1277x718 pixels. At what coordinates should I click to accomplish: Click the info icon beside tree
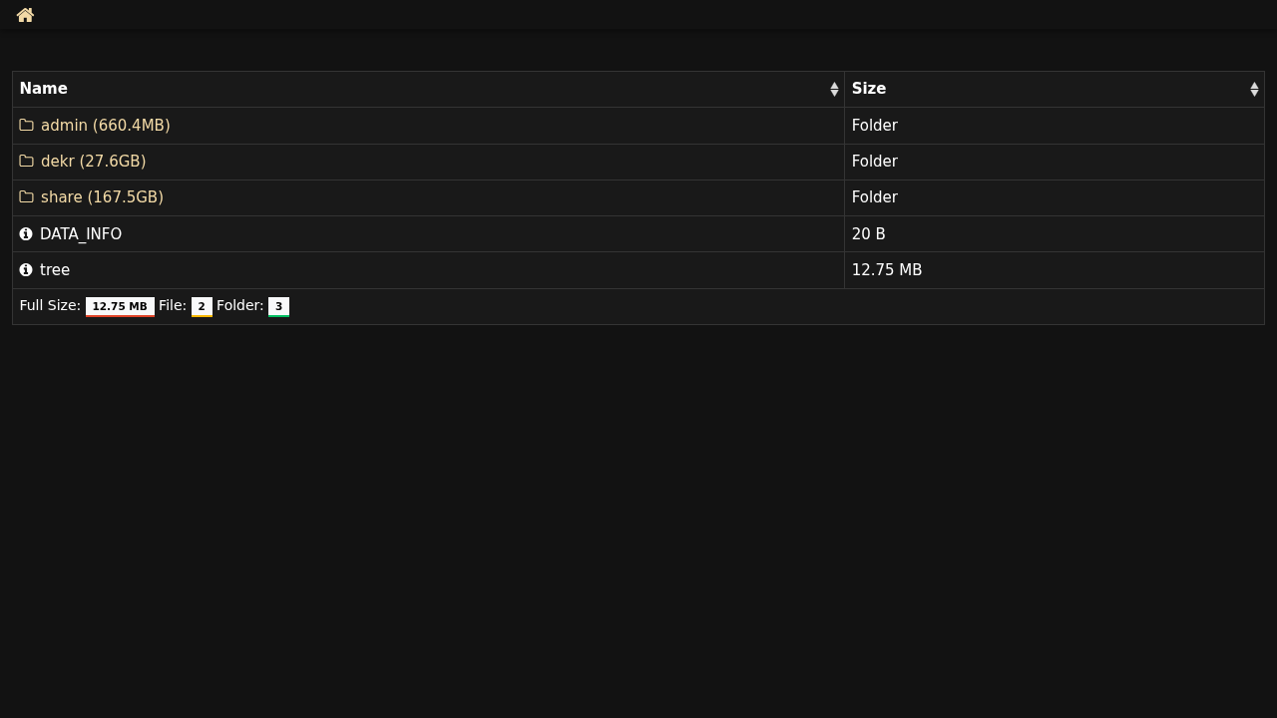coord(26,270)
